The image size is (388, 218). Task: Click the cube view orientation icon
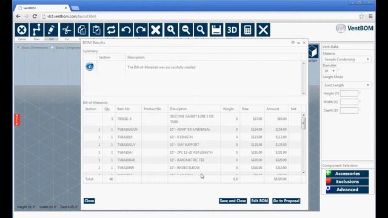[x=313, y=51]
